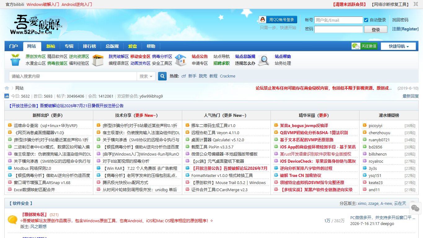Click the QQ penguin login icon
This screenshot has width=423, height=238.
(x=263, y=20)
